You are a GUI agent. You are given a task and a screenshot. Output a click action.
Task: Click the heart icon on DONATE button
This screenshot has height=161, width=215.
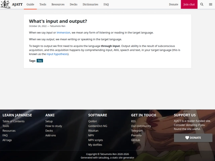tap(187, 138)
